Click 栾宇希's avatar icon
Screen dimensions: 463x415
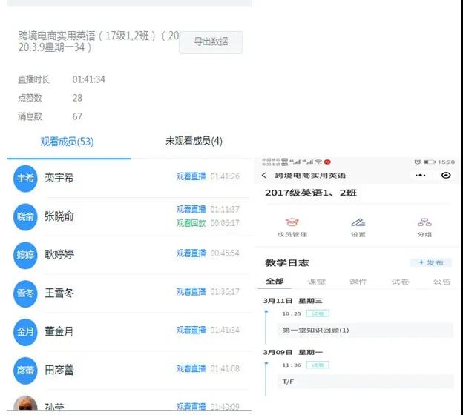[x=26, y=178]
